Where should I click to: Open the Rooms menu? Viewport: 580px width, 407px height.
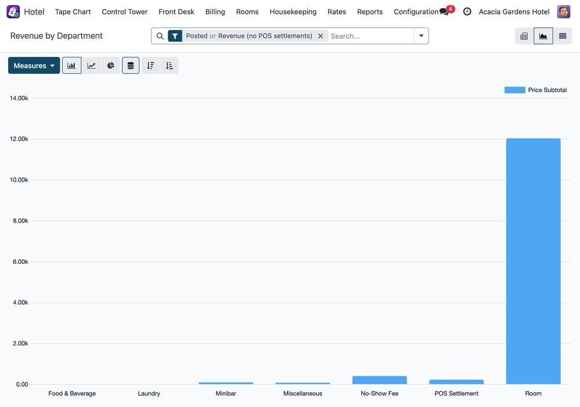pos(248,12)
